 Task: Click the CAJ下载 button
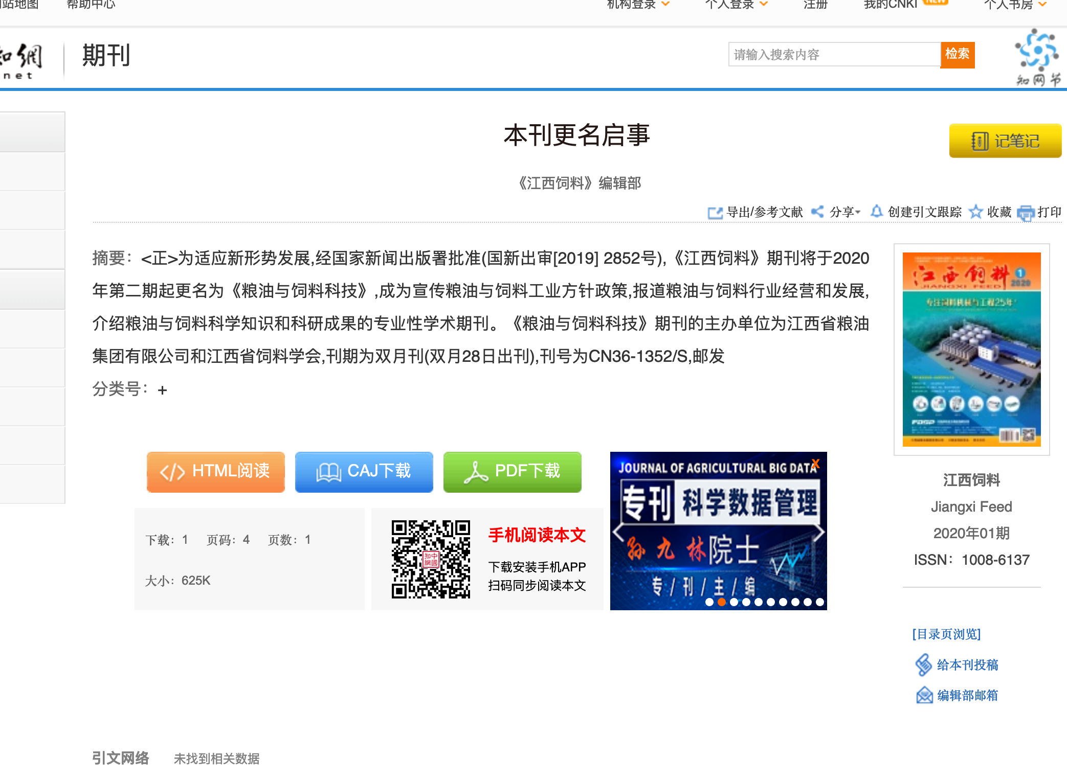[x=364, y=472]
